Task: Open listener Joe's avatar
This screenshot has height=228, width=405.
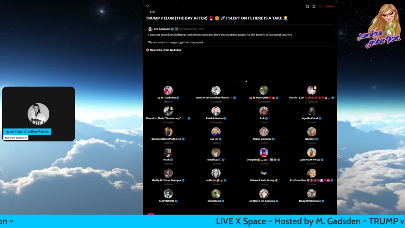Action: 216,132
